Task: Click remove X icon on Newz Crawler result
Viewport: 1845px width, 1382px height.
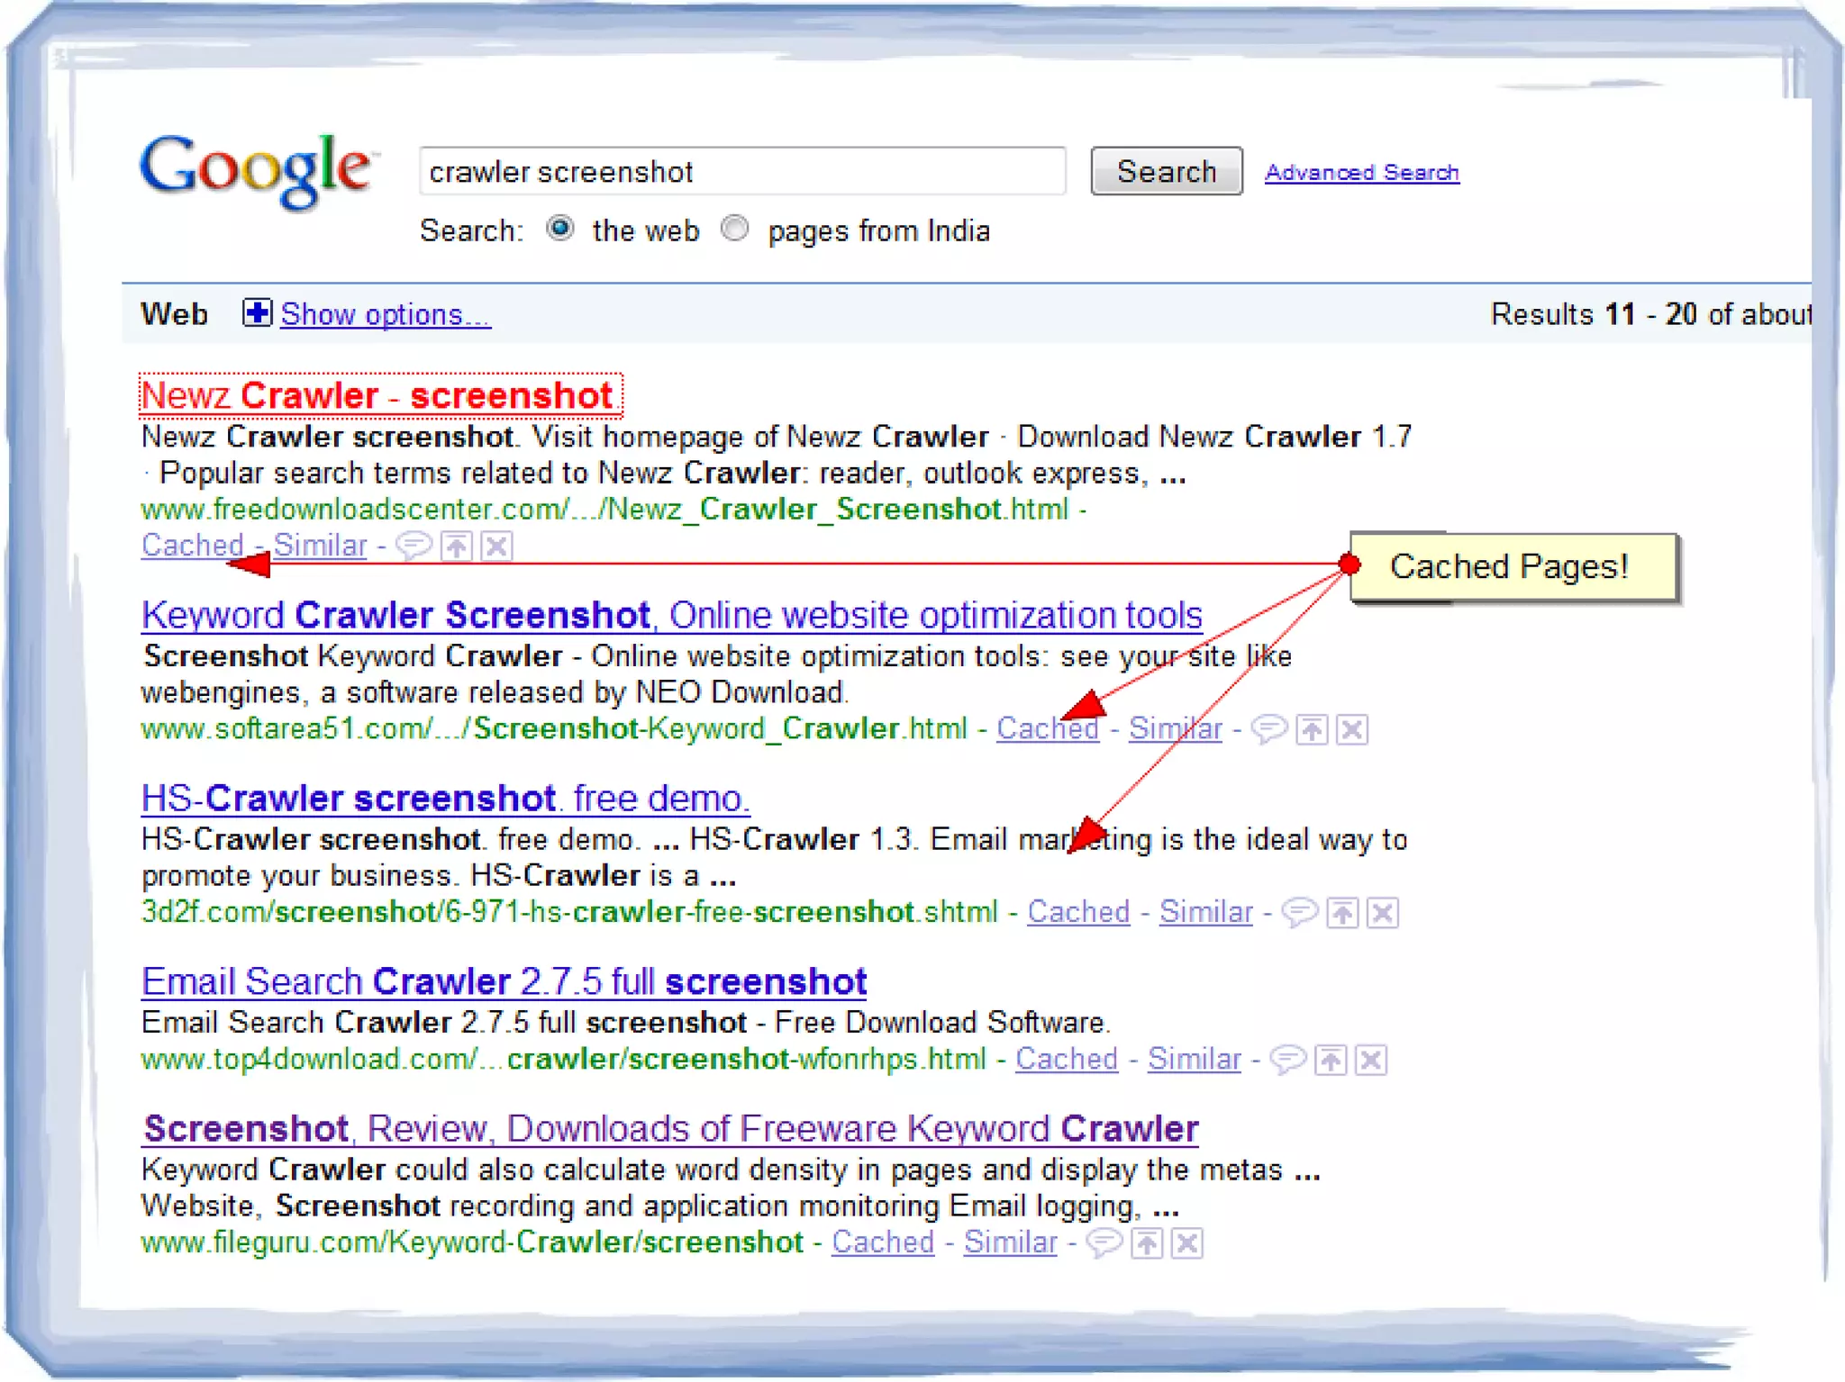Action: [x=496, y=546]
